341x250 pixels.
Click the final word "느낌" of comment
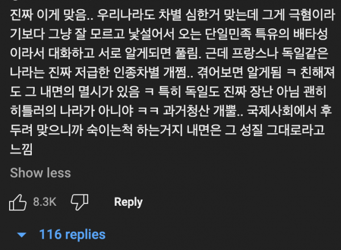[22, 149]
